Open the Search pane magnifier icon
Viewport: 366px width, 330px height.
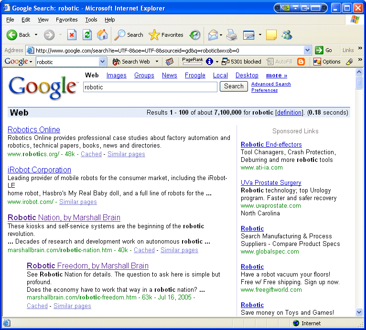point(120,35)
